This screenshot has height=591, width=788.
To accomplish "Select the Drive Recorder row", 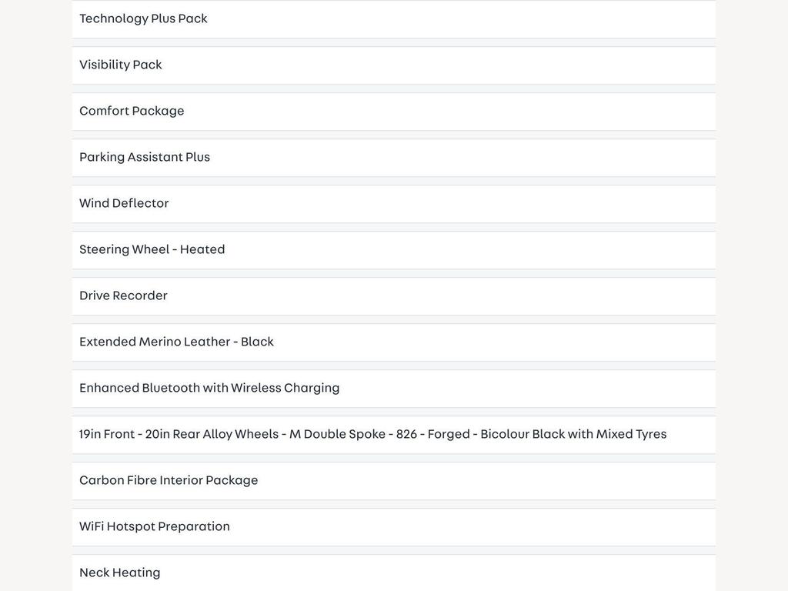I will pos(394,296).
